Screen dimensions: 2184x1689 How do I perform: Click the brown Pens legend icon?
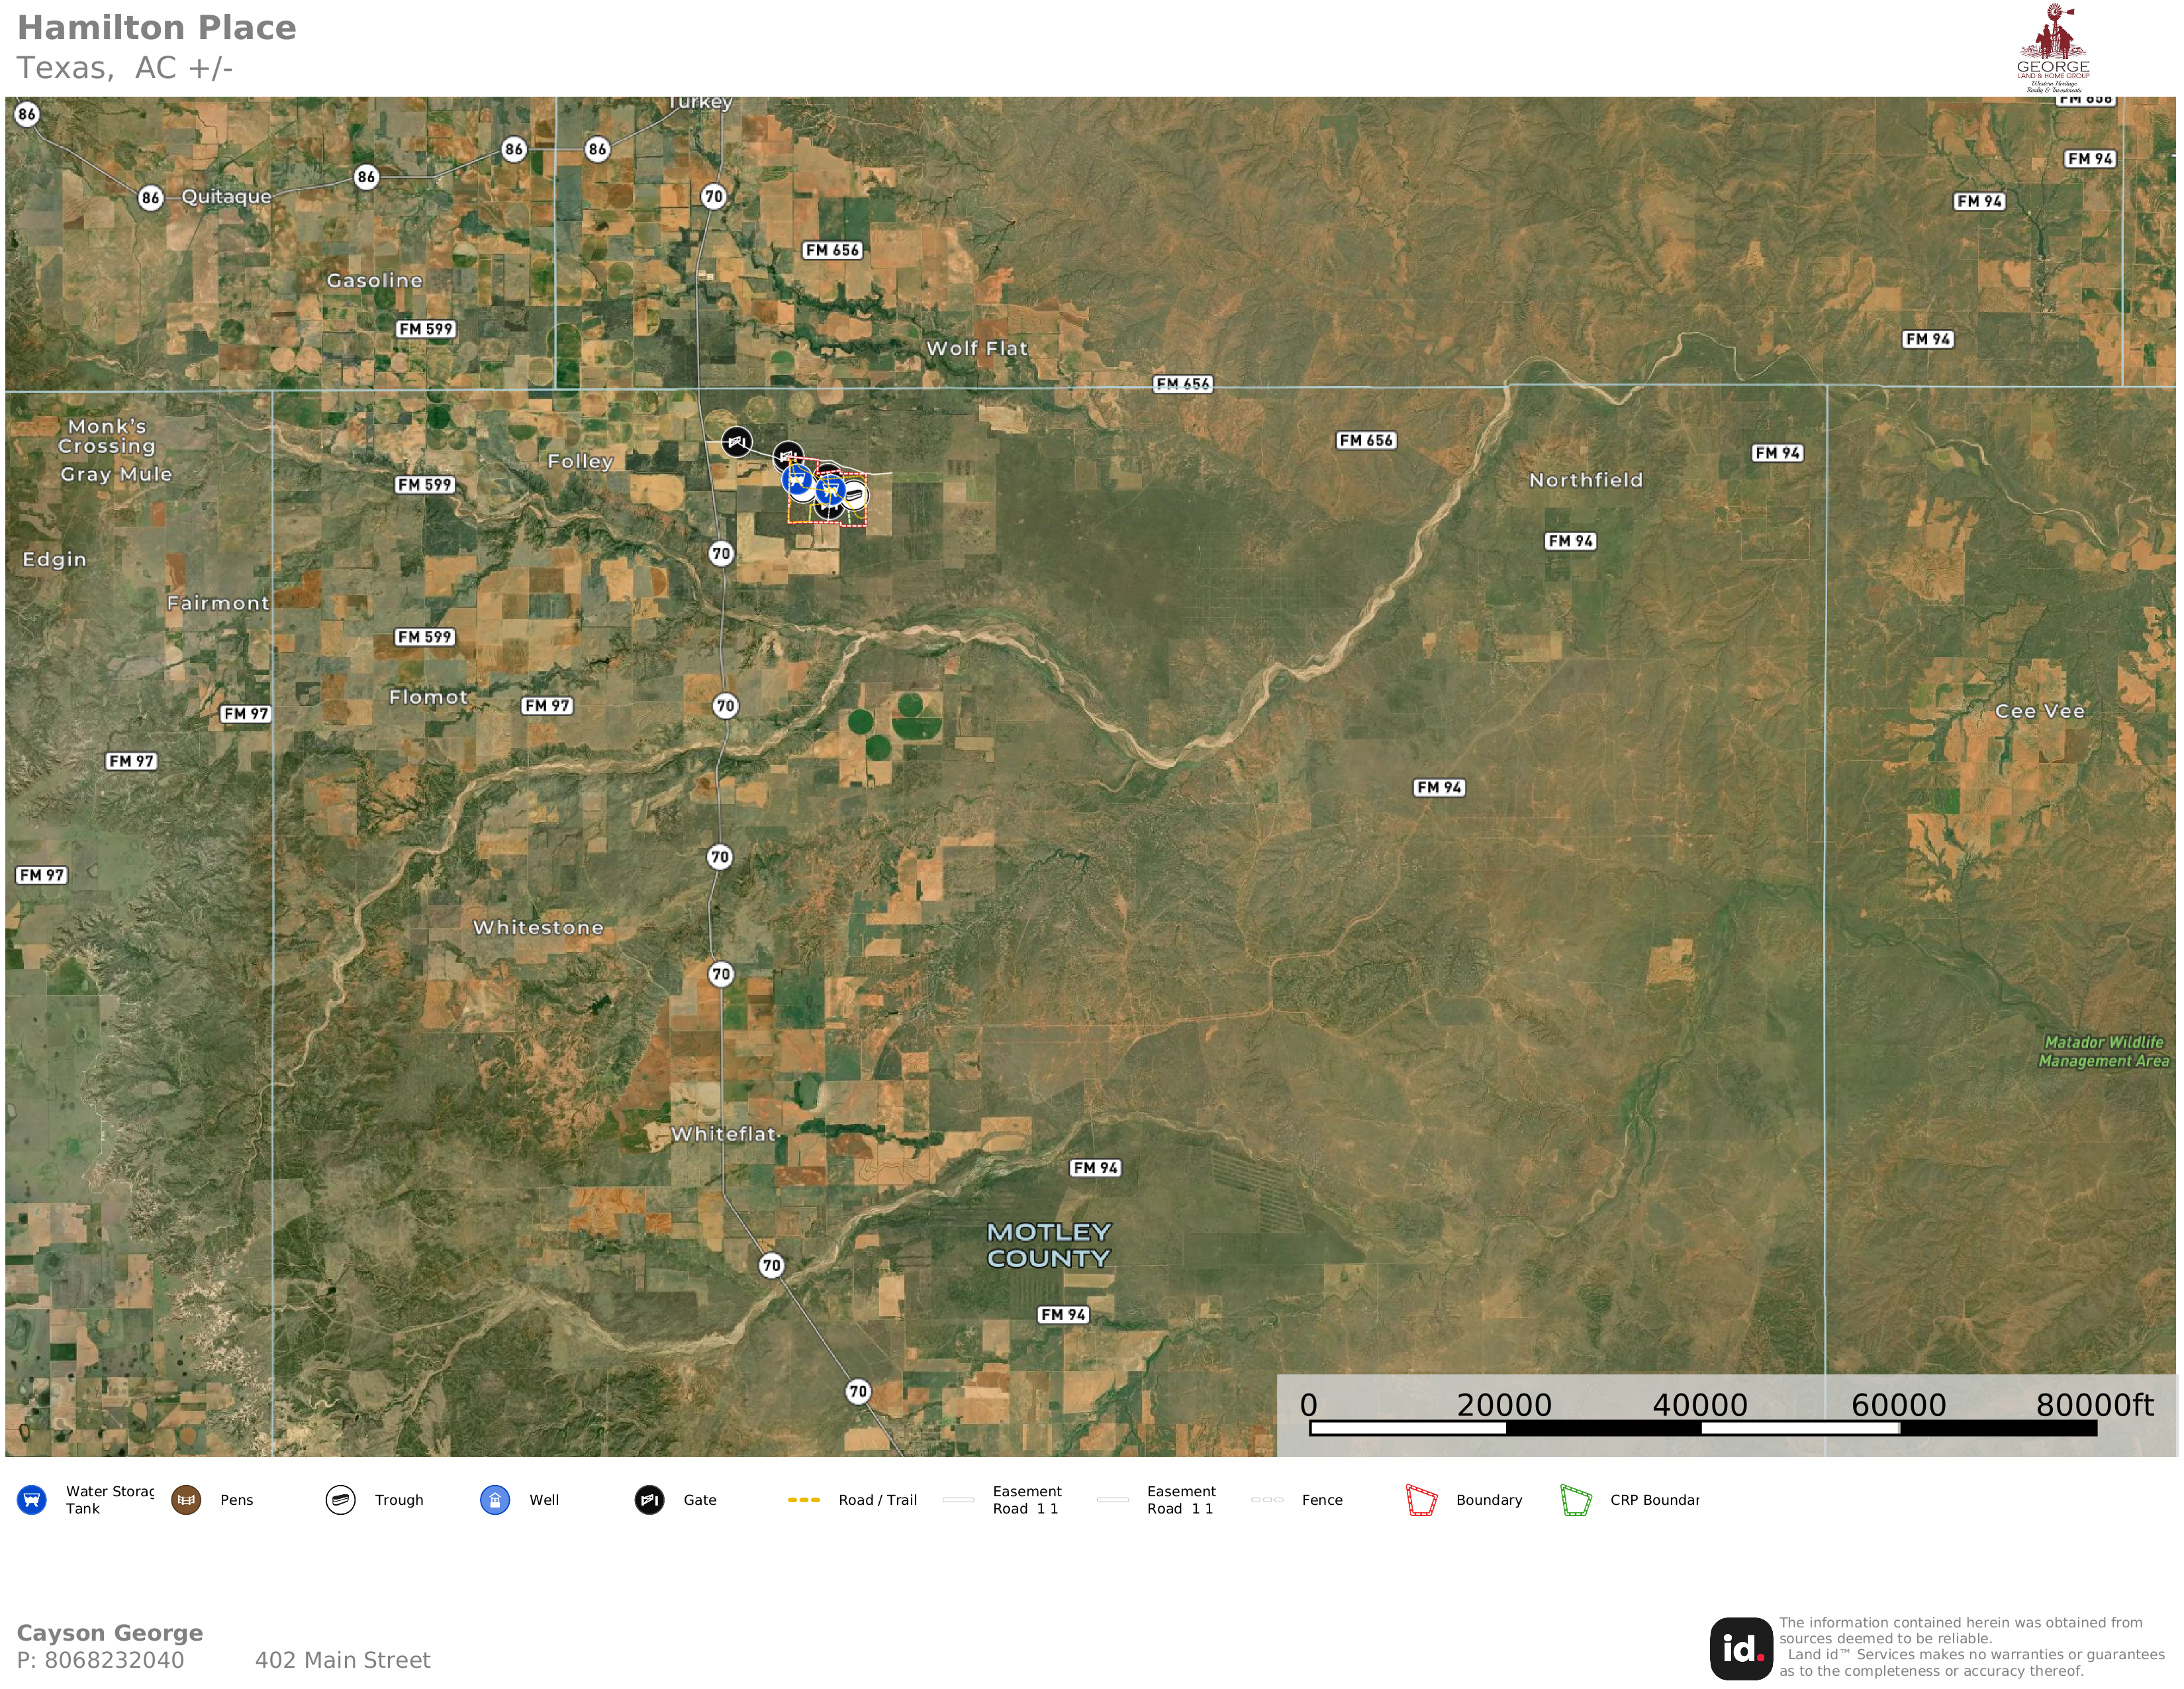tap(186, 1500)
